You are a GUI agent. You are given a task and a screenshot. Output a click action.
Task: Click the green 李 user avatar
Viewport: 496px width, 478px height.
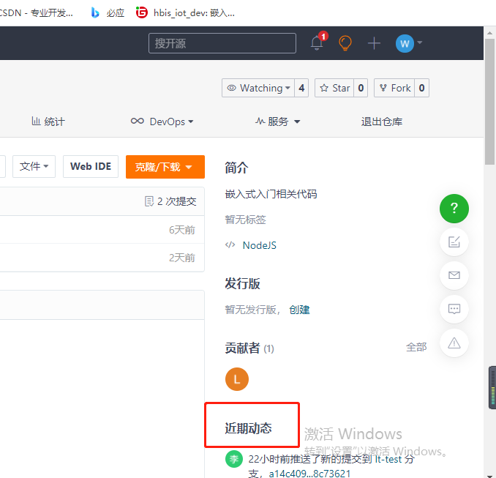[234, 459]
